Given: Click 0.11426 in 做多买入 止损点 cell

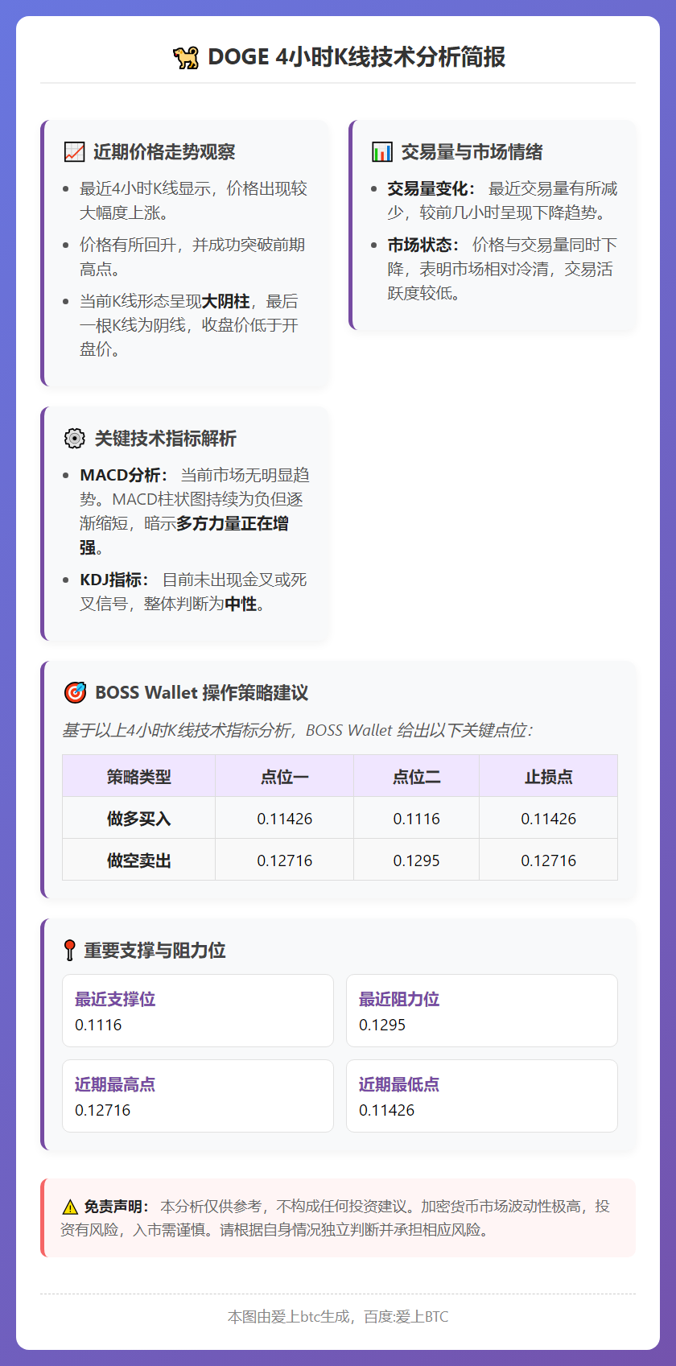Looking at the screenshot, I should click(x=549, y=819).
